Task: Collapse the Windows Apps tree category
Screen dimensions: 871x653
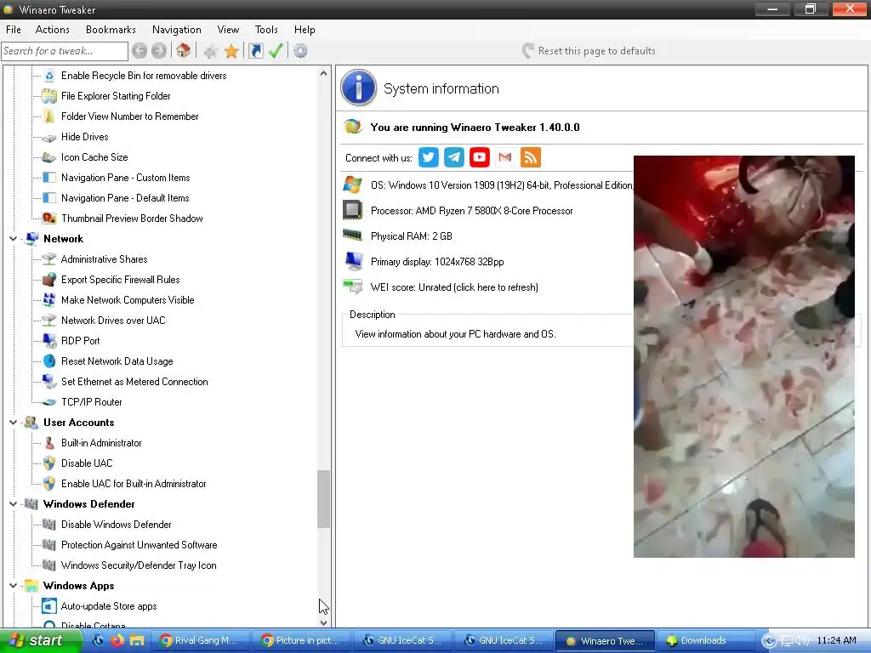Action: [13, 586]
